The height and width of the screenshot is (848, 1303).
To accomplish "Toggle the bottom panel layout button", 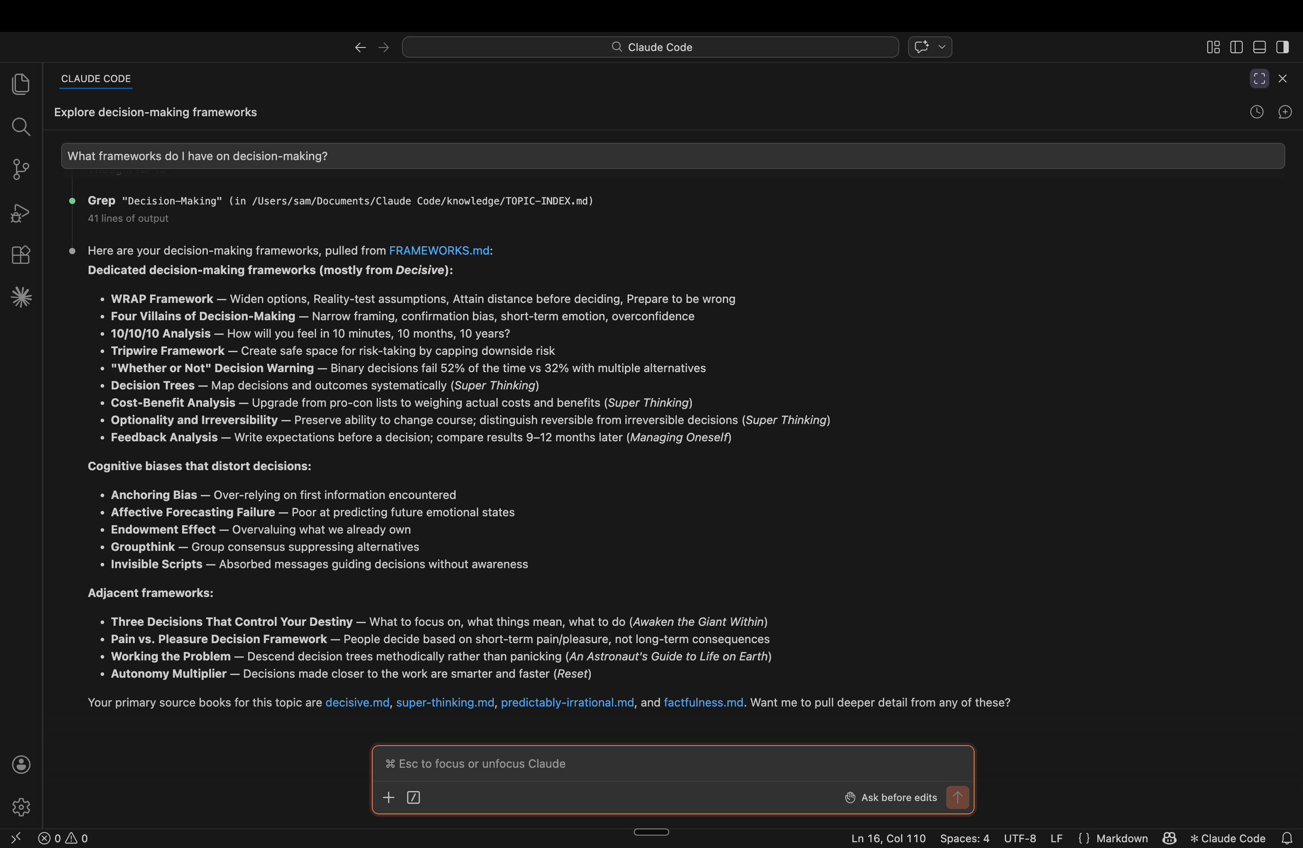I will [1259, 47].
